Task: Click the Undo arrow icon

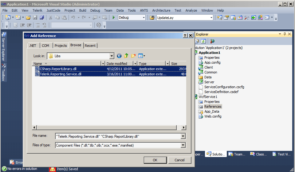Action: 73,18
